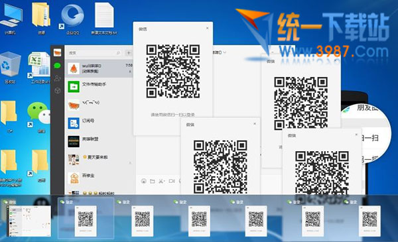Image resolution: width=398 pixels, height=242 pixels.
Task: Open the Favorites cube icon in WeChat sidebar
Action: click(x=57, y=90)
